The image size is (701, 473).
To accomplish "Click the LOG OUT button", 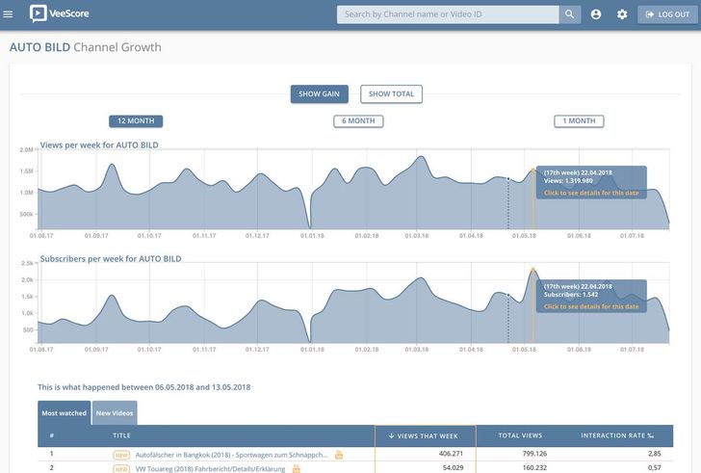I will point(667,14).
